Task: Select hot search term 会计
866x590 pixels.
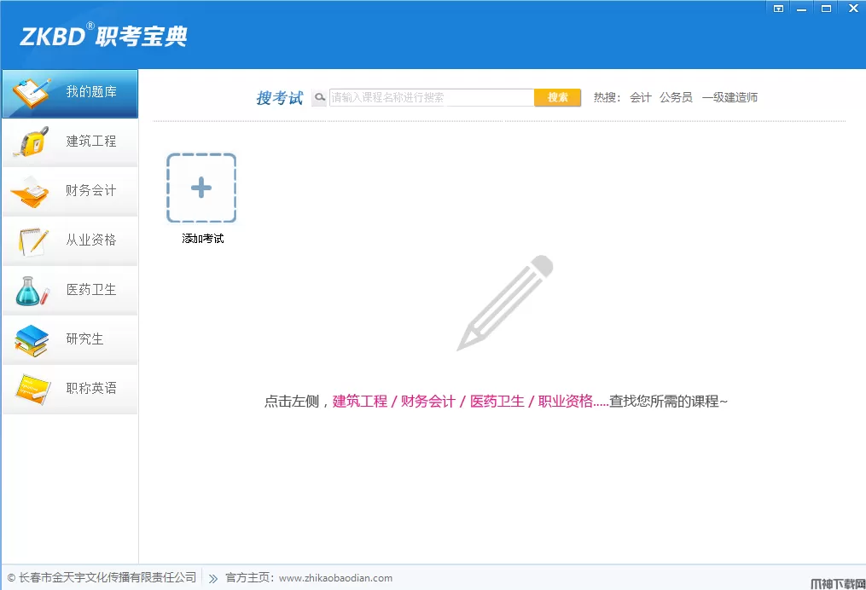Action: click(x=641, y=98)
